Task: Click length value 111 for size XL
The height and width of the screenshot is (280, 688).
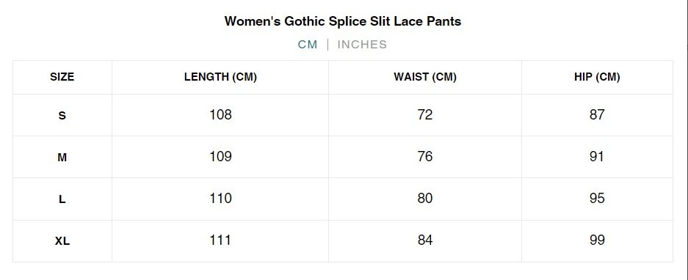Action: (220, 240)
